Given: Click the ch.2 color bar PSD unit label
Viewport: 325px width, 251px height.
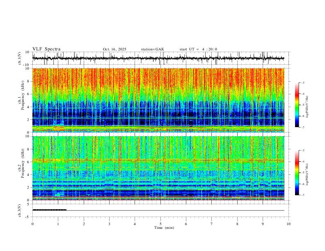Looking at the screenshot, I should coord(307,174).
